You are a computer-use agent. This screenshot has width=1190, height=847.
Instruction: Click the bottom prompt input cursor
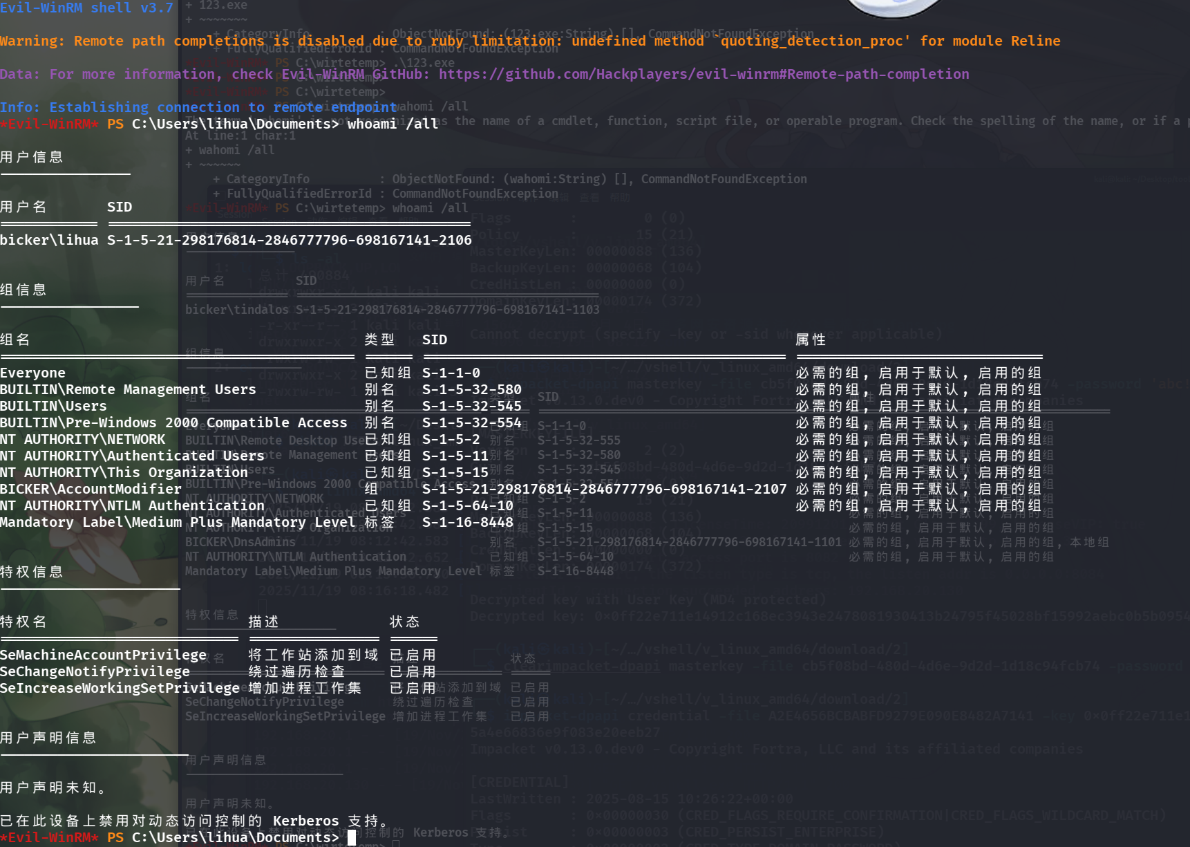point(352,837)
